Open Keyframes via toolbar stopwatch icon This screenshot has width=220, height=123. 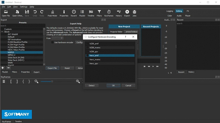[x=109, y=12]
